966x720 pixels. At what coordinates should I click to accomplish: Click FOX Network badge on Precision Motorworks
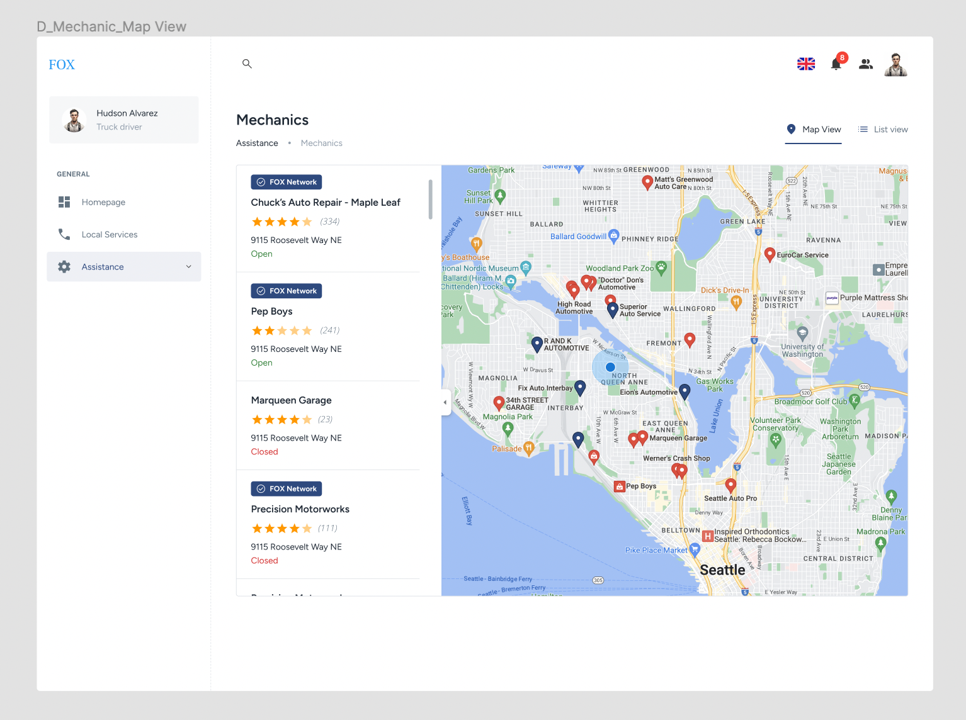click(287, 488)
